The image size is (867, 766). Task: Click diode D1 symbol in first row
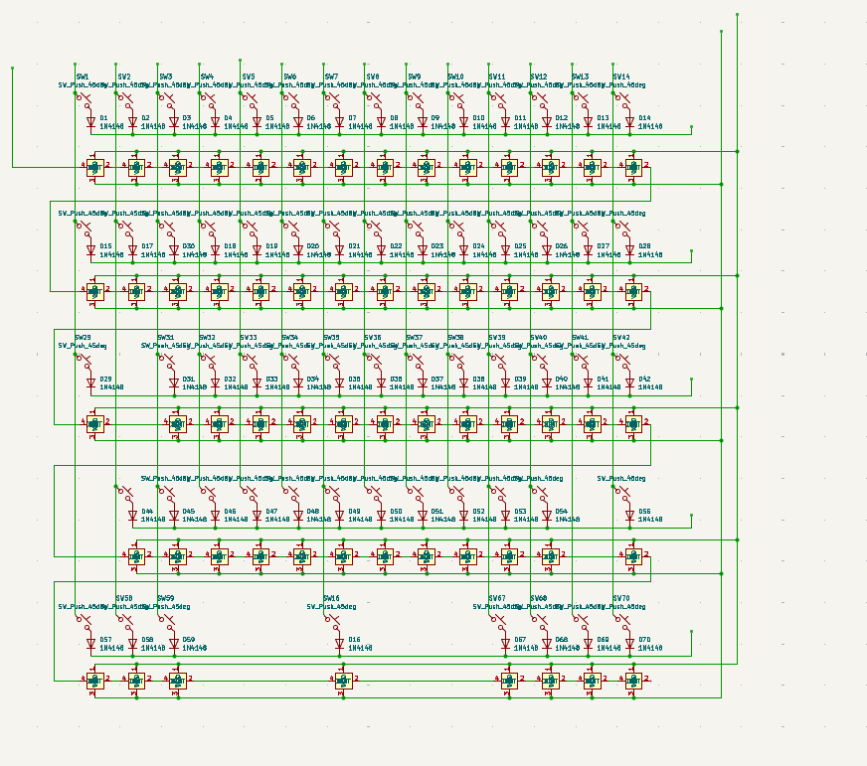pos(90,123)
